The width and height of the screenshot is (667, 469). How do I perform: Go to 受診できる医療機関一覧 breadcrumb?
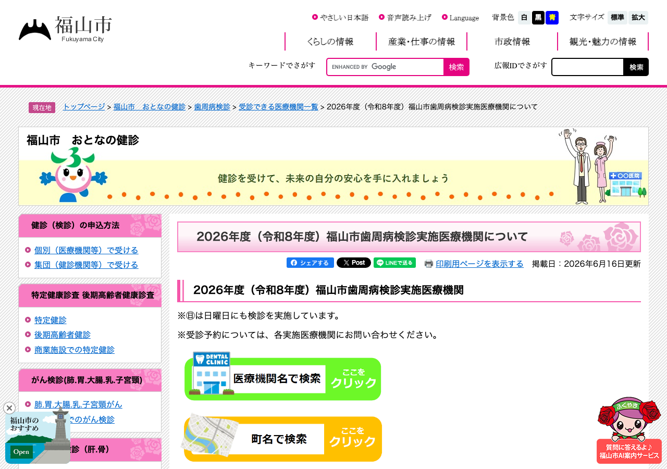click(278, 106)
